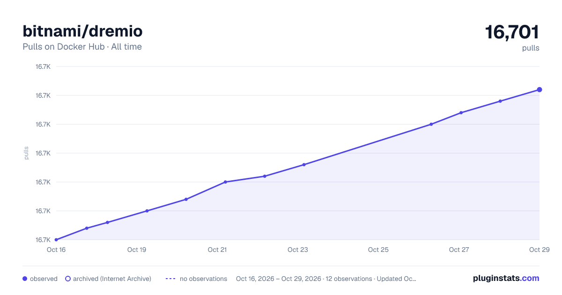Viewport: 562px width, 295px height.
Task: Click the 'Pulls on Docker Hub · All time' subtitle
Action: 82,47
